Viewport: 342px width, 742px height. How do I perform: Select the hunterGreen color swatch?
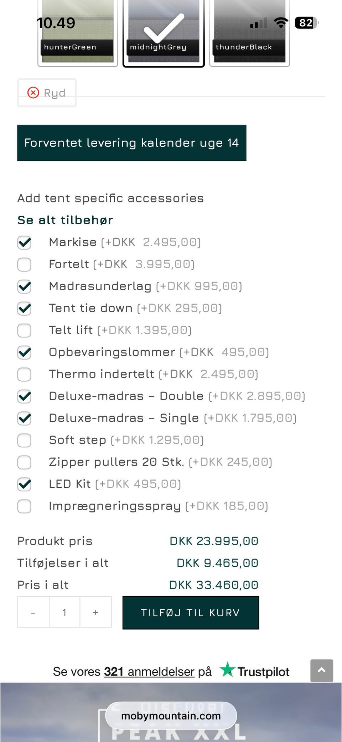point(78,34)
